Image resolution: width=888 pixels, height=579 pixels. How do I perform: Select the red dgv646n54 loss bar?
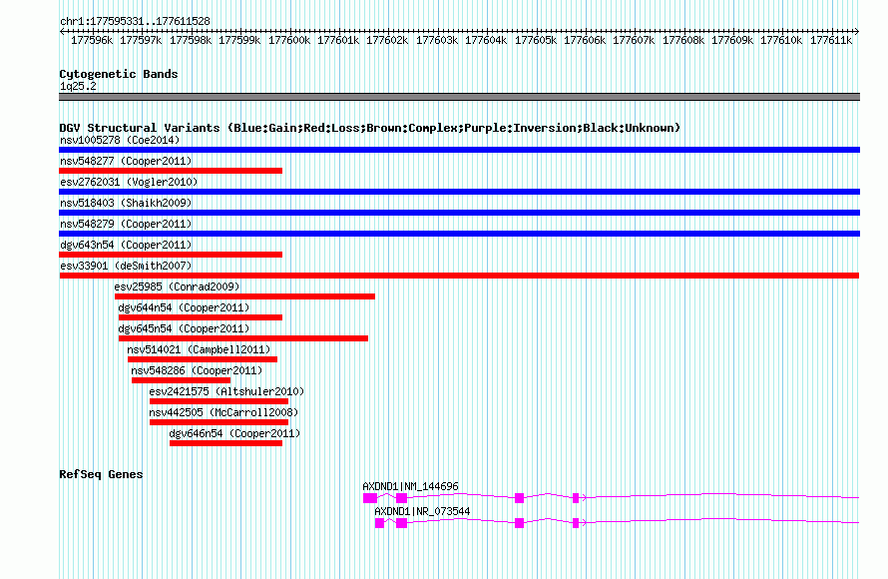pos(225,443)
